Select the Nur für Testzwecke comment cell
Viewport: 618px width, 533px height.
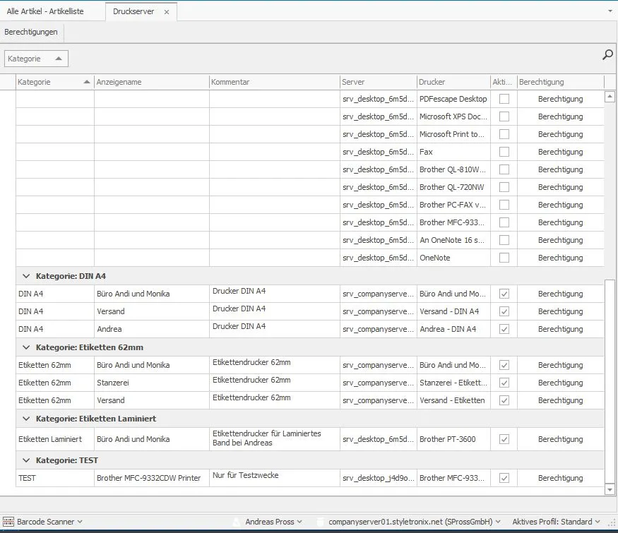click(274, 478)
